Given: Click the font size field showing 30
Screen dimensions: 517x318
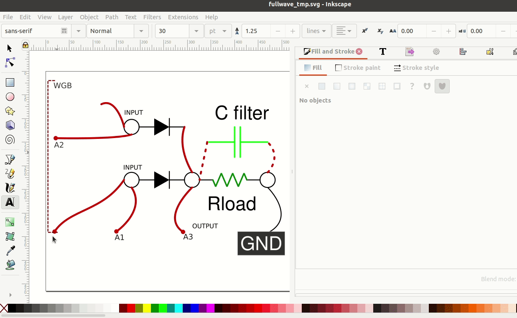Looking at the screenshot, I should [x=172, y=31].
